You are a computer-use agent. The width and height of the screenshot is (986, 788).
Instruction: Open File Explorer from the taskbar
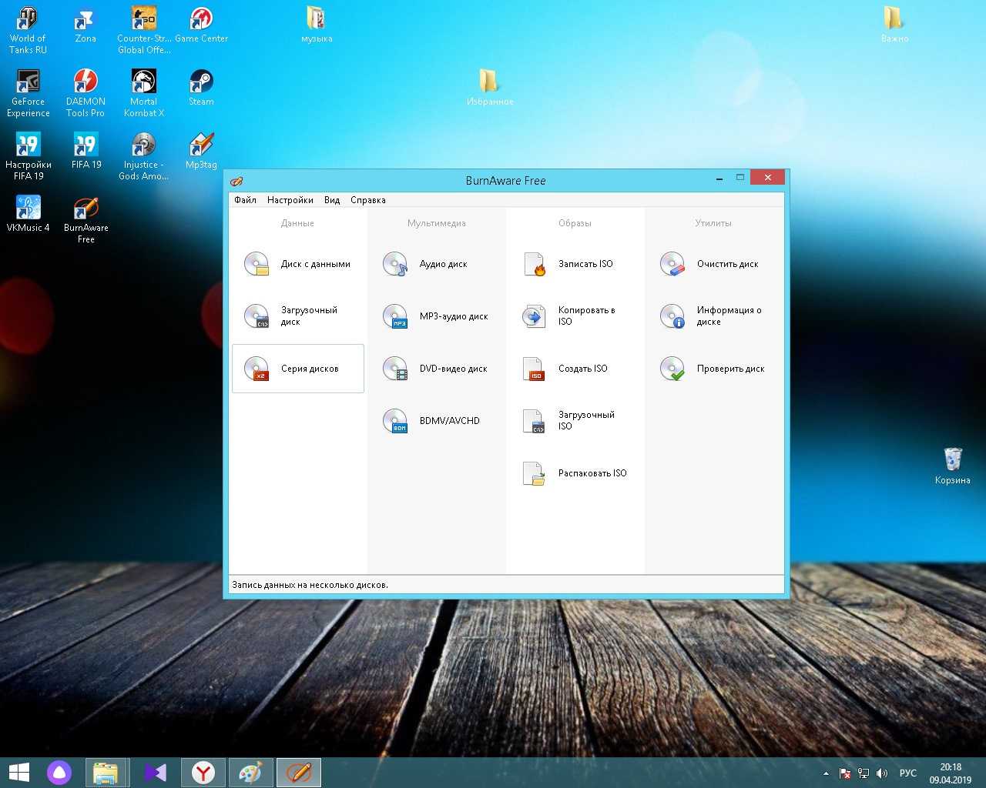pyautogui.click(x=106, y=773)
